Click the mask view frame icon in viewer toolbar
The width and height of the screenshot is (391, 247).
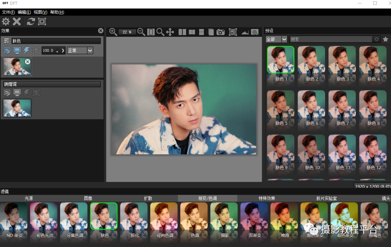(233, 32)
